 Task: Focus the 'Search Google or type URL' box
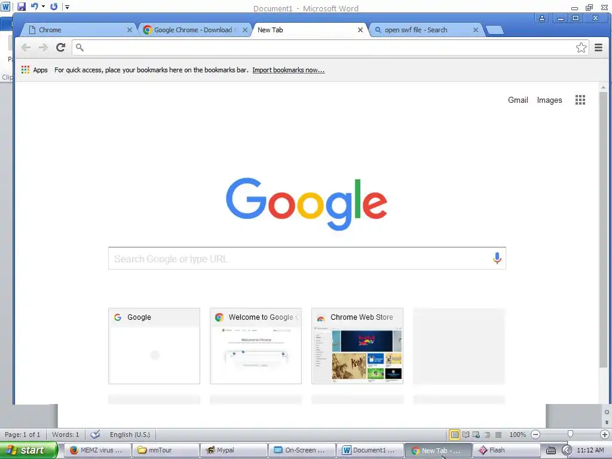click(307, 258)
